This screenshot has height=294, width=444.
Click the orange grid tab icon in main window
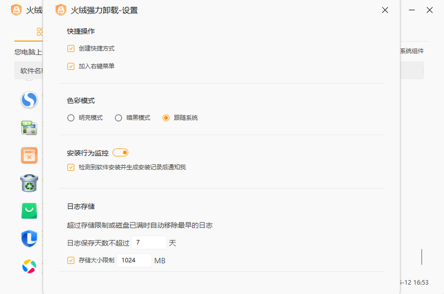tap(40, 32)
